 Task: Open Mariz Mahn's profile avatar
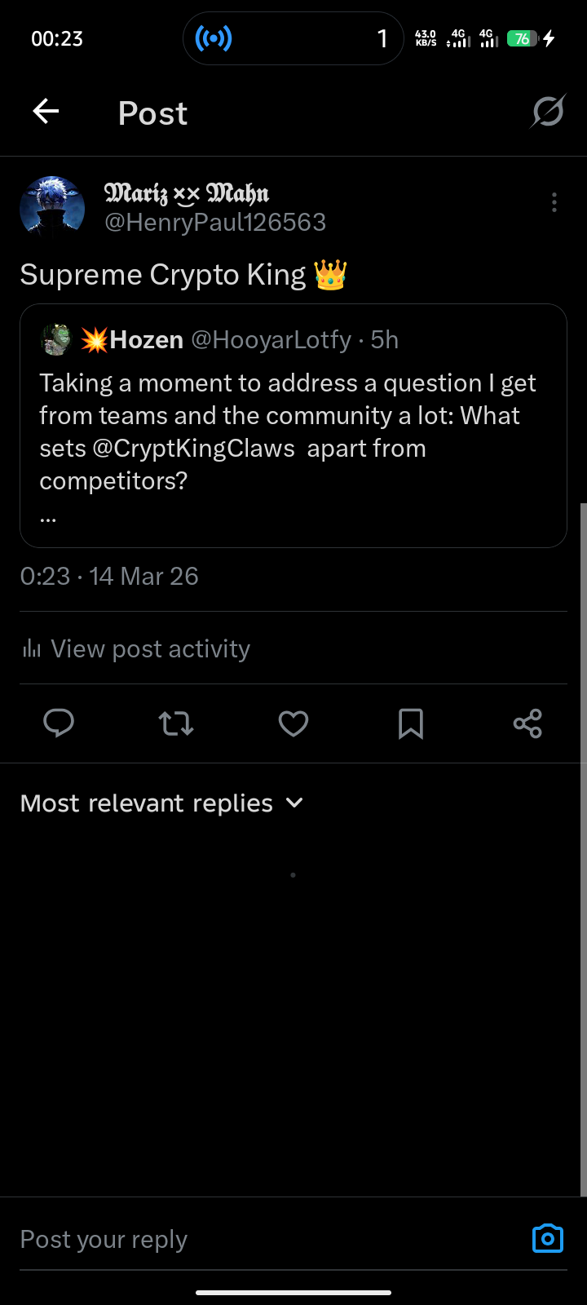52,208
